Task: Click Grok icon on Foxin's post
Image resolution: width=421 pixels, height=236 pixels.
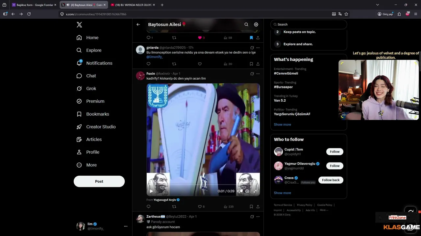Action: coord(252,74)
